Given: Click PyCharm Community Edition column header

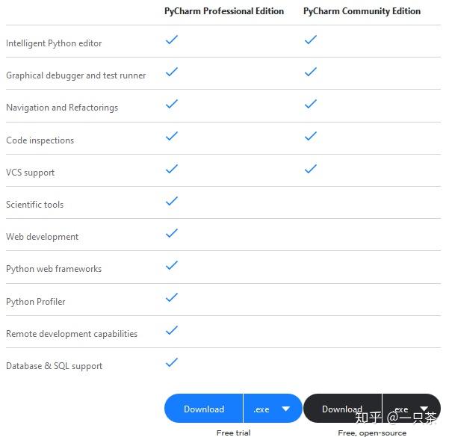Looking at the screenshot, I should pyautogui.click(x=362, y=11).
